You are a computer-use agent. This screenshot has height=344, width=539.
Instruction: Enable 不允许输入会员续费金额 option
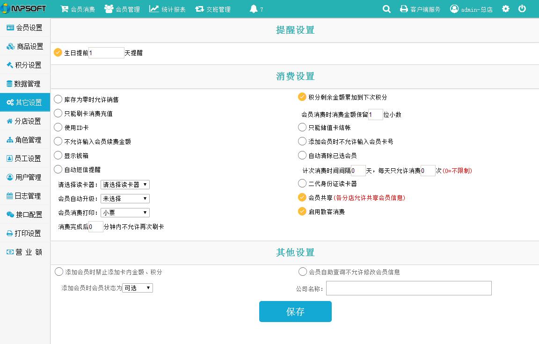(x=58, y=142)
